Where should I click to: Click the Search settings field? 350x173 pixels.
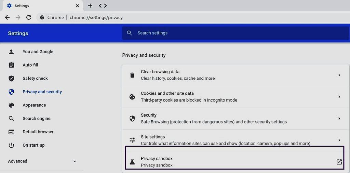(x=235, y=33)
